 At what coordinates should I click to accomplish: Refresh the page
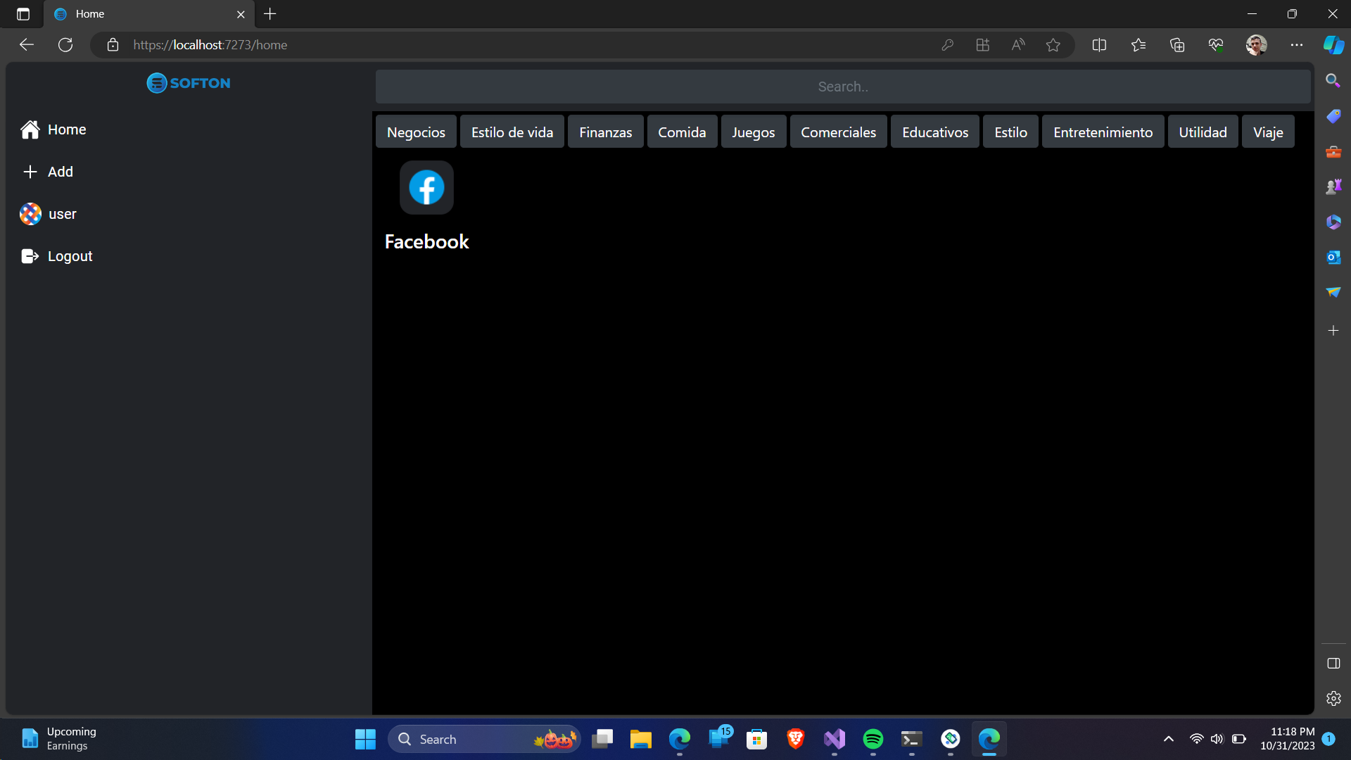tap(65, 45)
